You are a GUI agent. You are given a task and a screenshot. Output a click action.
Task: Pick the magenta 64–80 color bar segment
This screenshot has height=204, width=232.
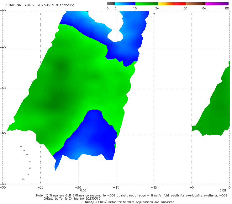(x=217, y=4)
